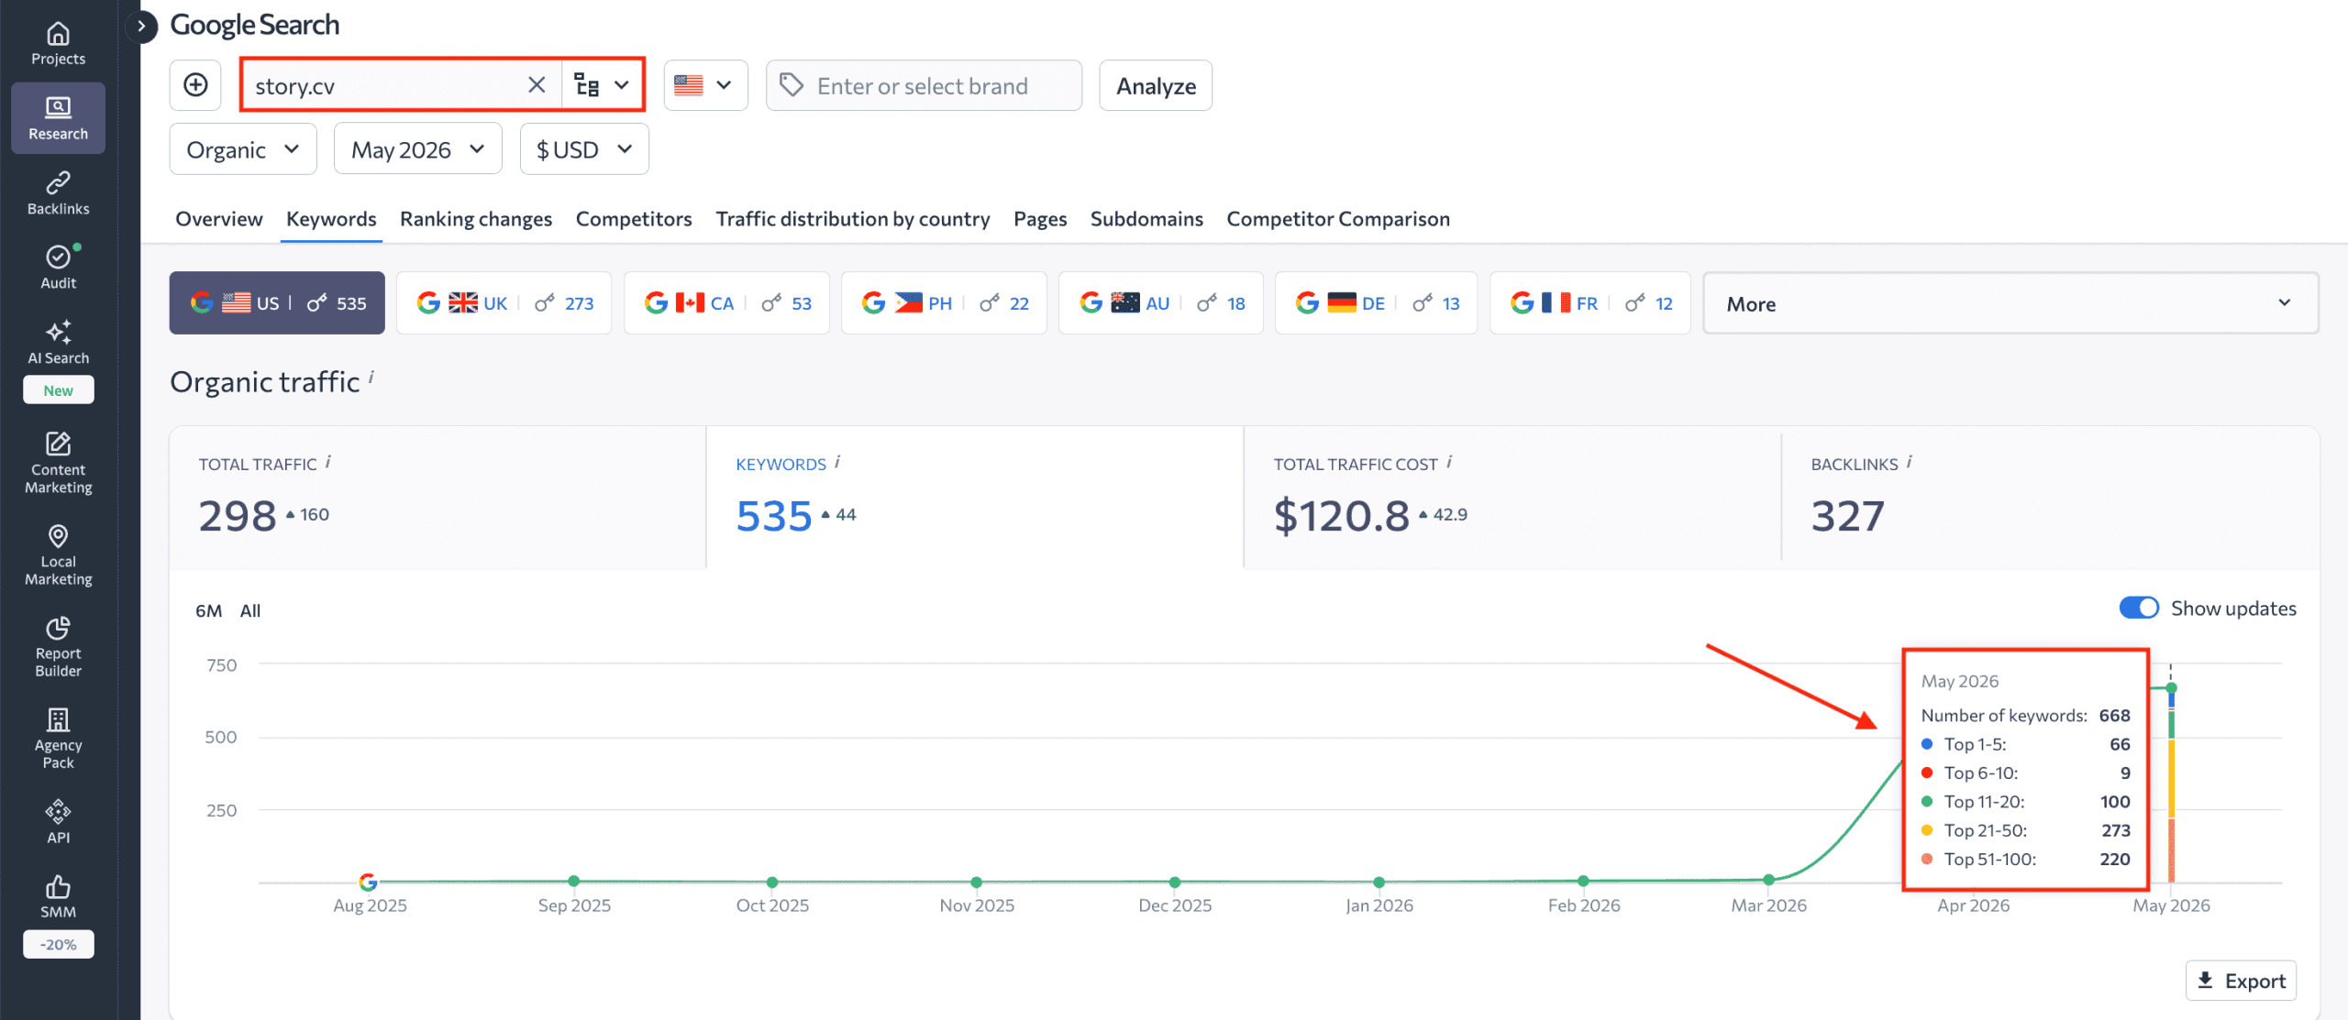
Task: Open the Organic search type dropdown
Action: 243,149
